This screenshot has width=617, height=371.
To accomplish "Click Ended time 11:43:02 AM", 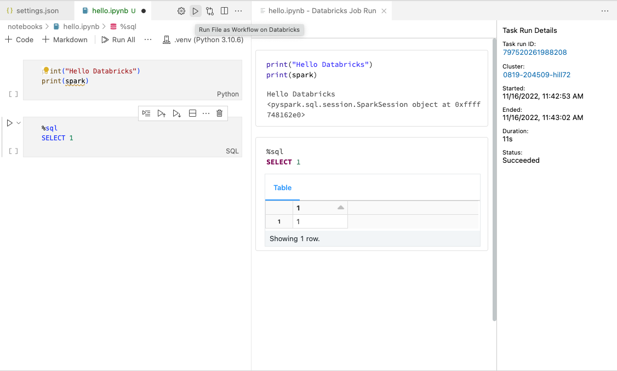I will pyautogui.click(x=543, y=118).
